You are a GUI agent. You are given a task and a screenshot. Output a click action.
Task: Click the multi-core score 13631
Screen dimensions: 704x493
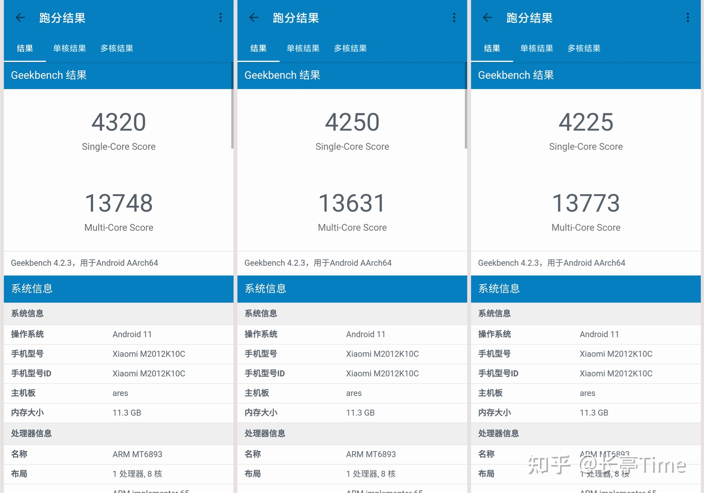point(352,203)
